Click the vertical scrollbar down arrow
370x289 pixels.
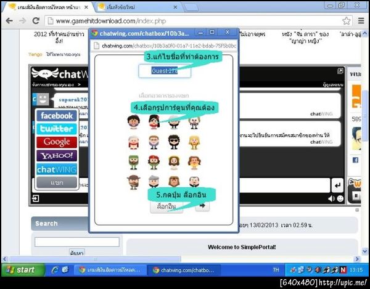[x=364, y=251]
